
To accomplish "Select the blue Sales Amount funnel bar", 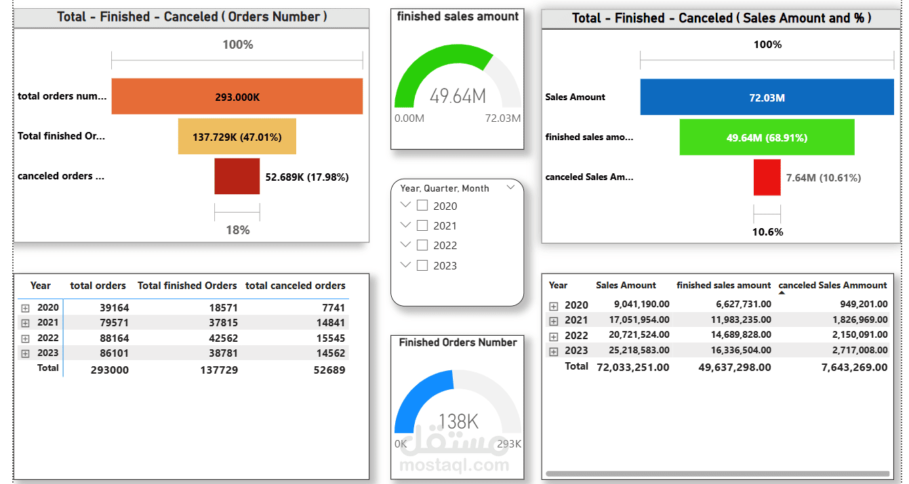I will coord(767,97).
